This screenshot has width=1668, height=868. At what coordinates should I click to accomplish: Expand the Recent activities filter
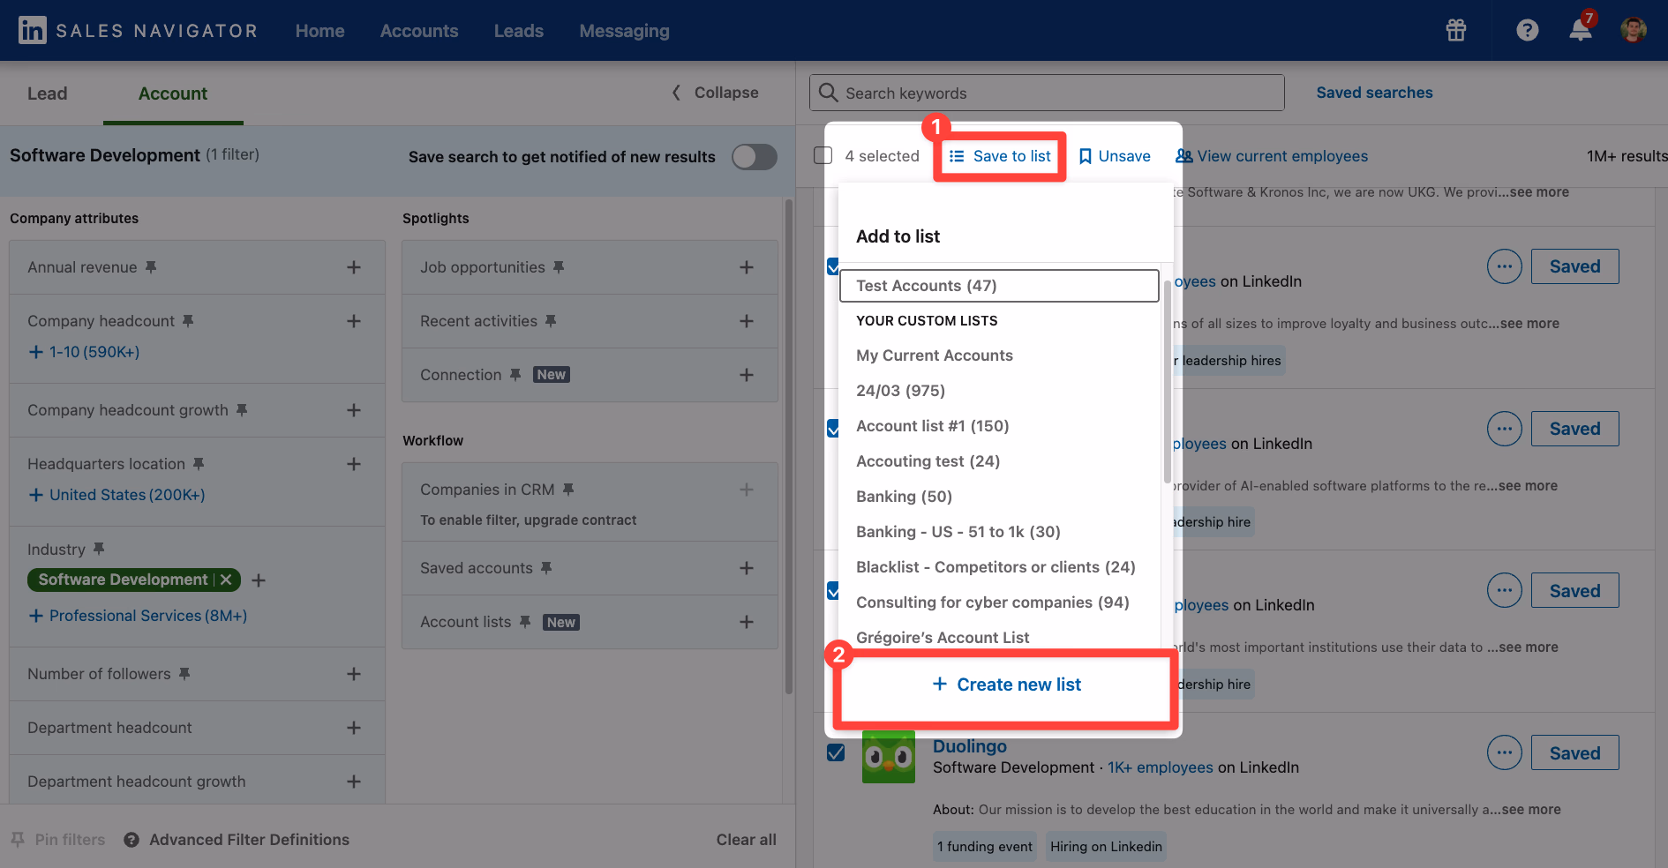pos(747,321)
